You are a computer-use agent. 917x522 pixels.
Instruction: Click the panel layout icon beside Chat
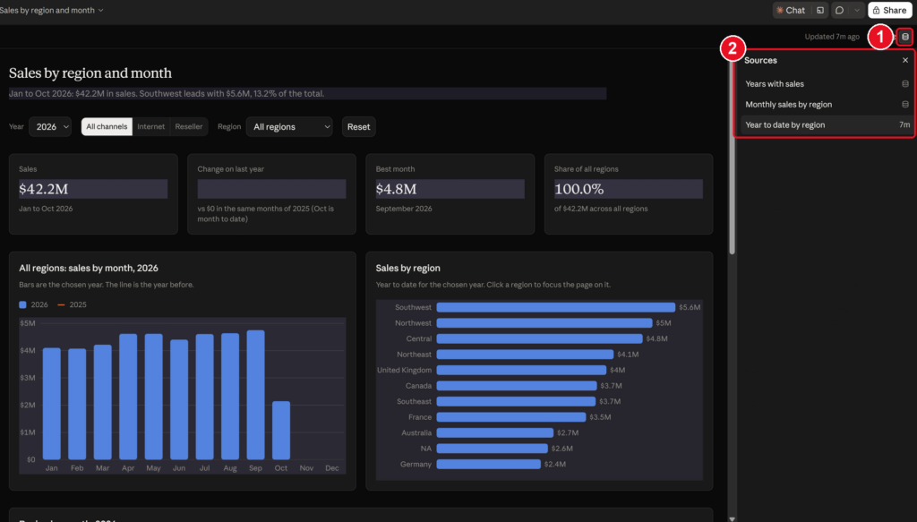pyautogui.click(x=820, y=10)
